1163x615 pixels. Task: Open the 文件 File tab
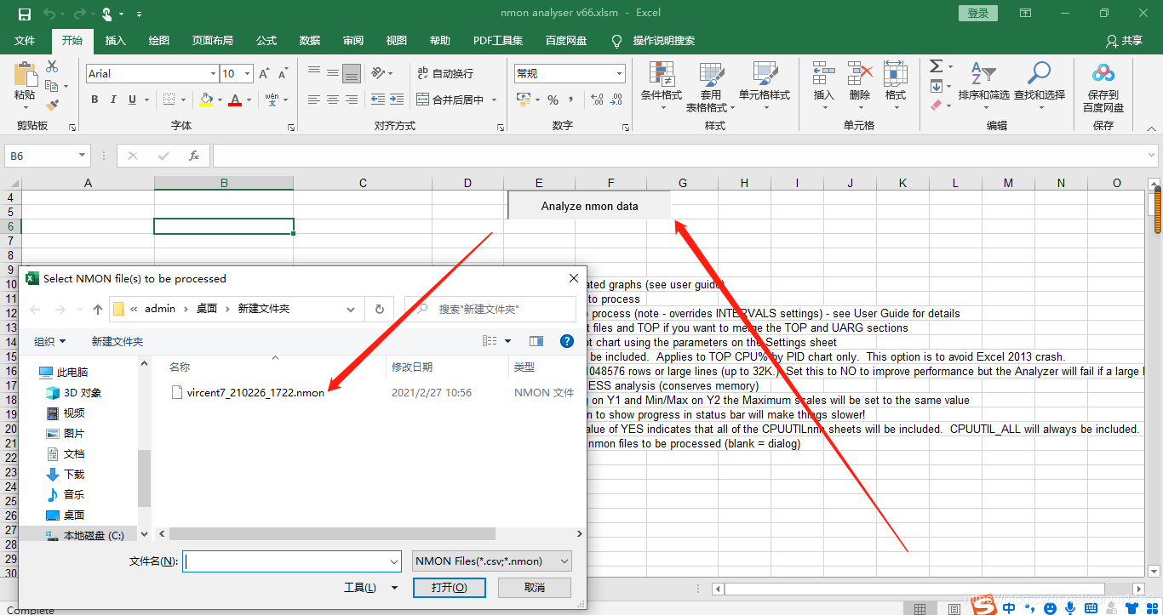[25, 41]
